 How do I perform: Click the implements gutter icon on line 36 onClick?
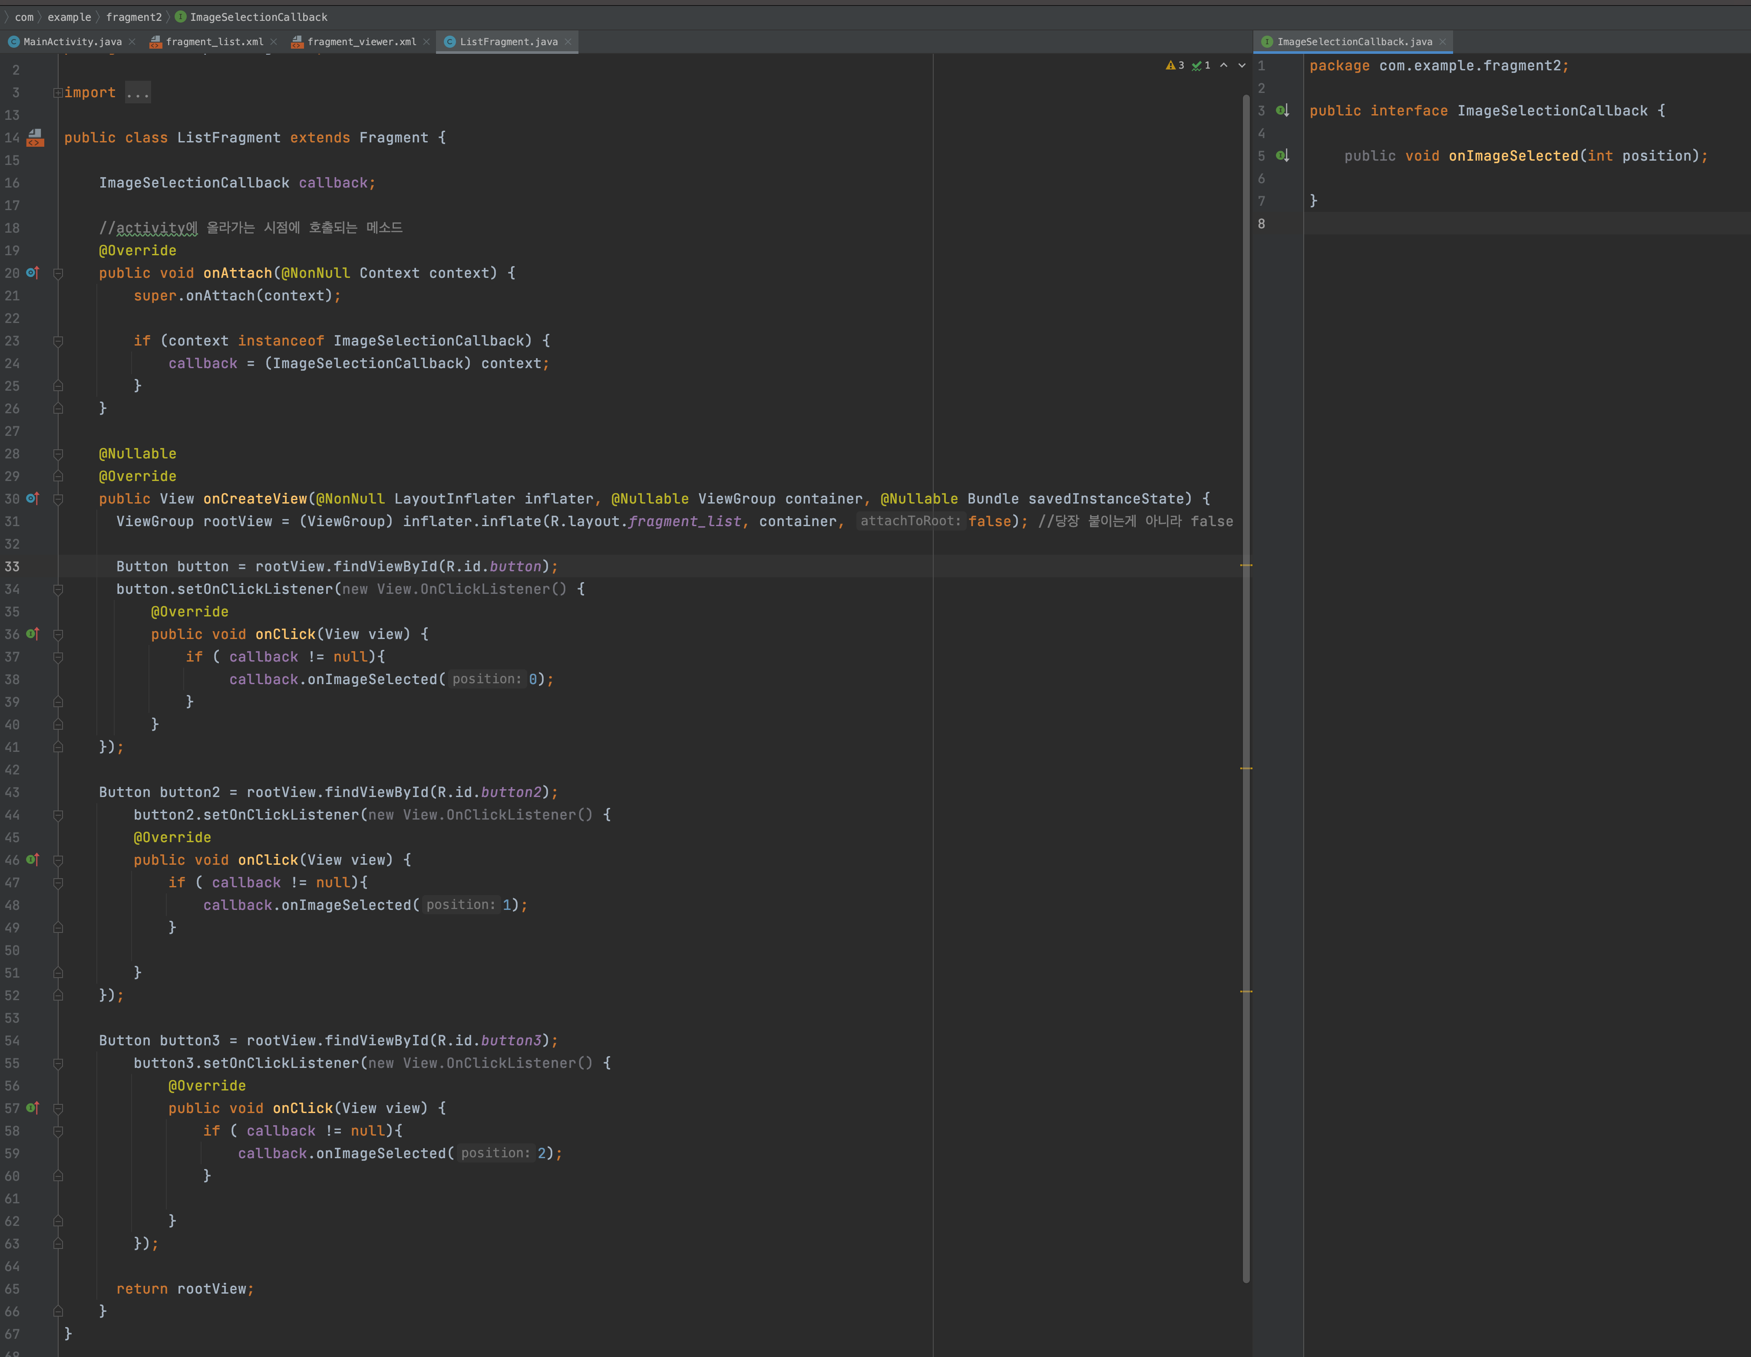33,634
